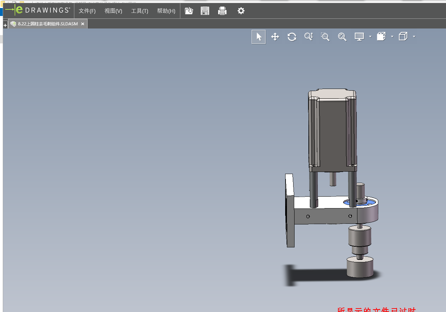
Task: Expand the wireframe cube dropdown arrow
Action: click(x=414, y=36)
